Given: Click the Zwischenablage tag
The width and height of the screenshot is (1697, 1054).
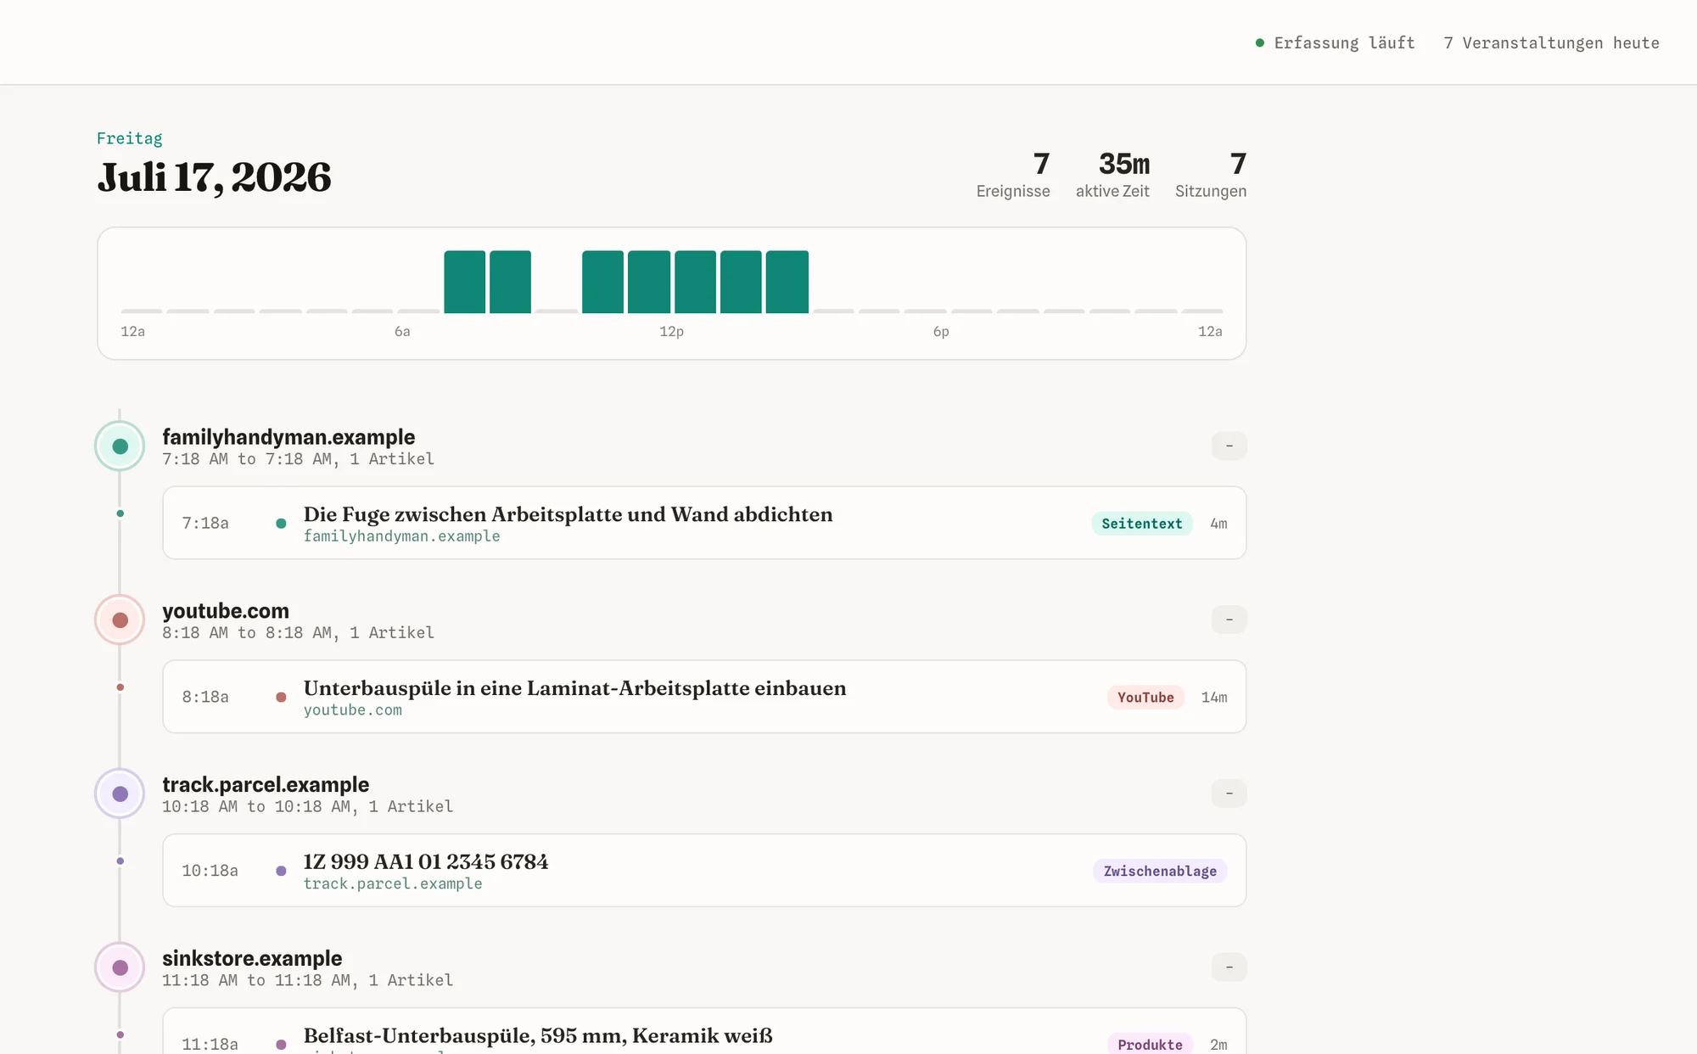Looking at the screenshot, I should click(x=1159, y=871).
